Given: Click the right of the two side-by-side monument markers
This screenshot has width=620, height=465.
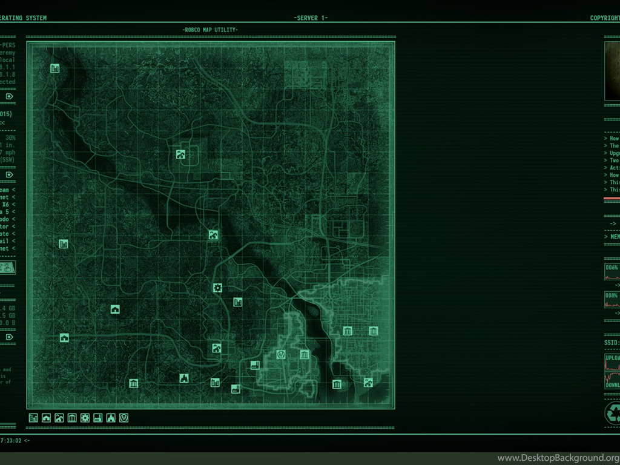Looking at the screenshot, I should coord(373,331).
